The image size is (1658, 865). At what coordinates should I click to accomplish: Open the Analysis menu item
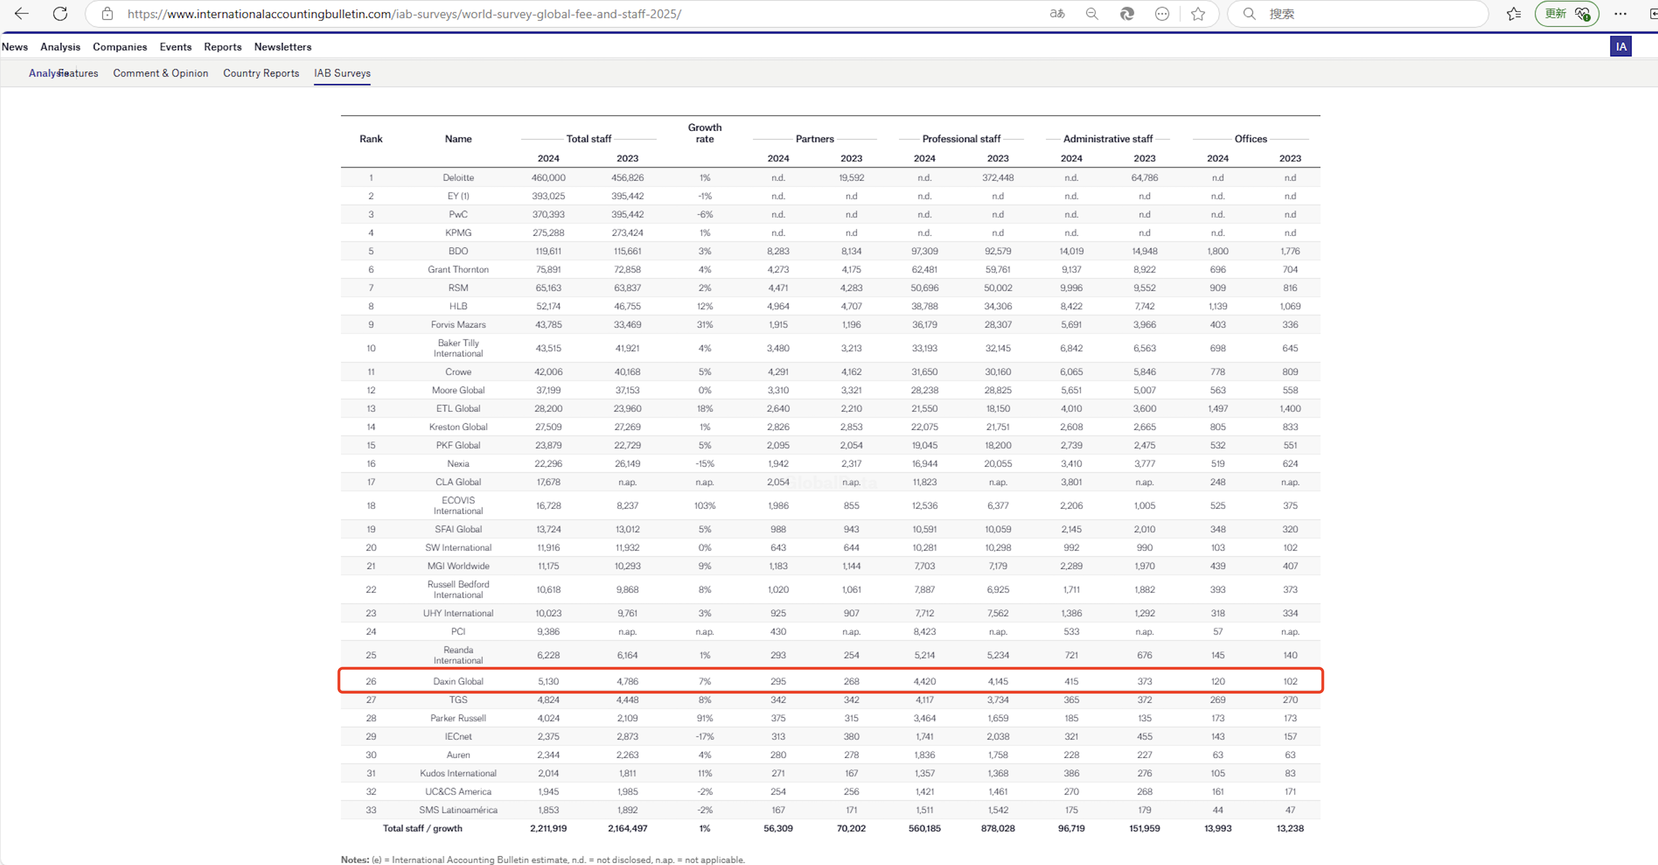[61, 47]
